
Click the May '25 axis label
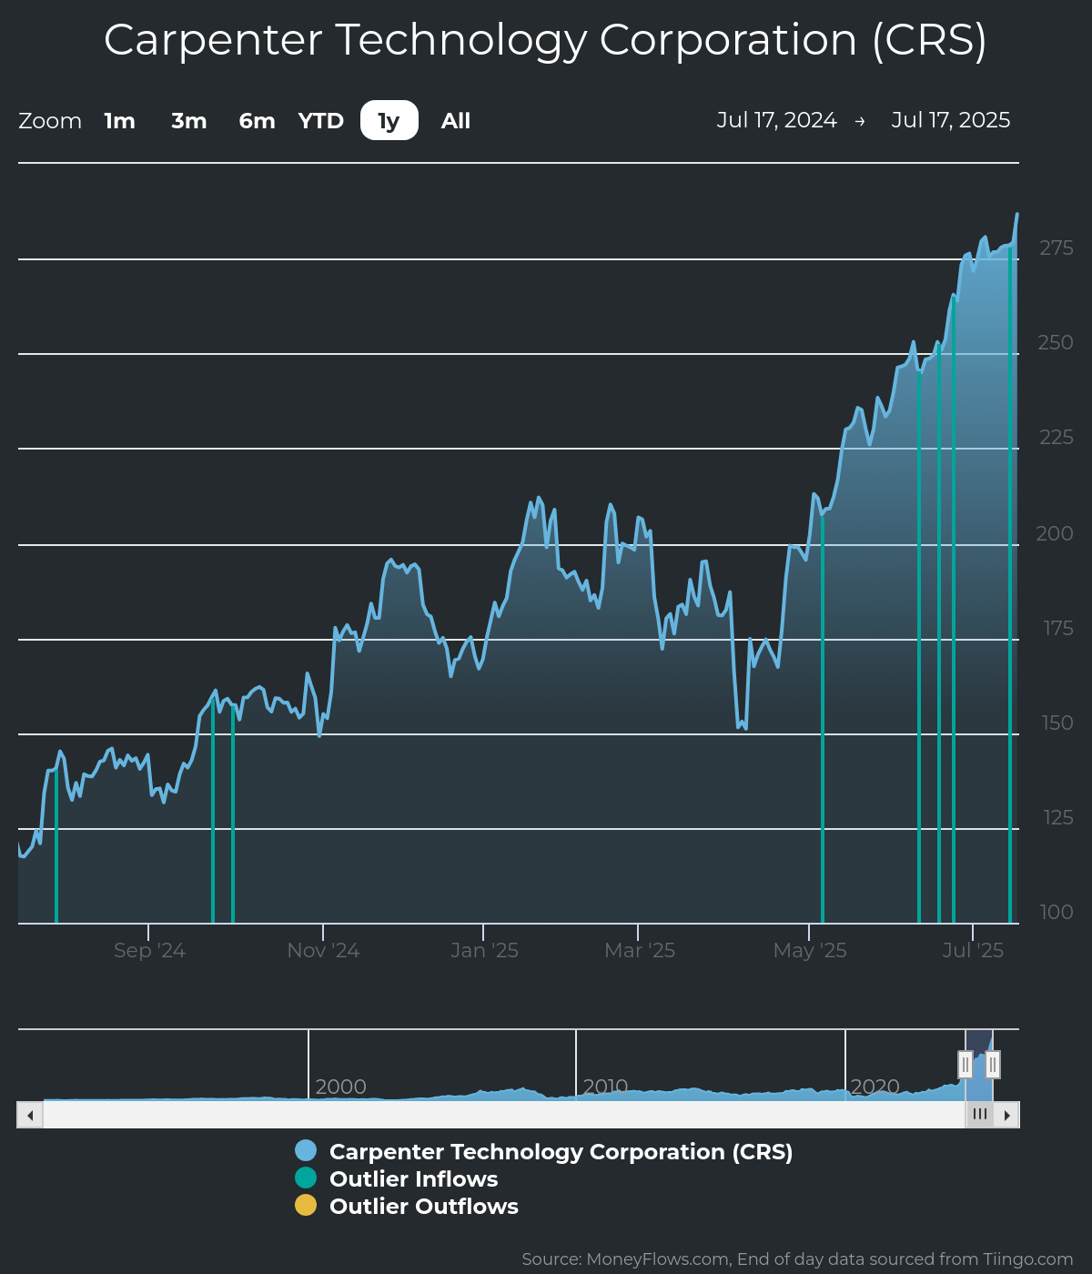coord(810,951)
